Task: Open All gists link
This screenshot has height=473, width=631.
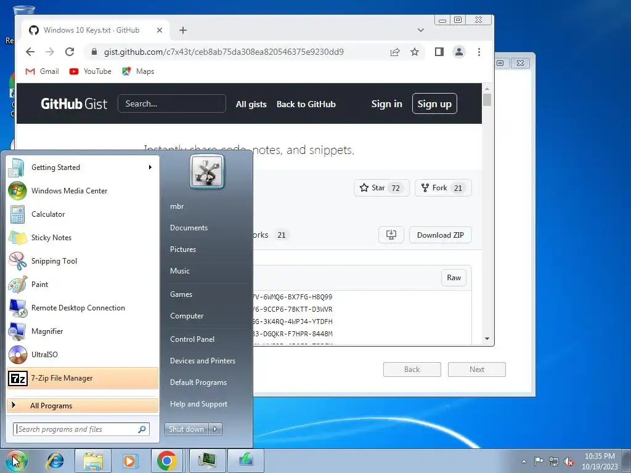Action: pyautogui.click(x=251, y=104)
